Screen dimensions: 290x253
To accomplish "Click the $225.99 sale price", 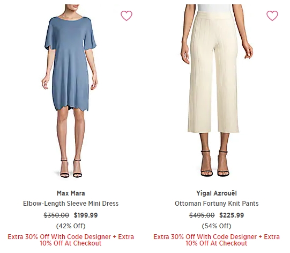I will [232, 215].
